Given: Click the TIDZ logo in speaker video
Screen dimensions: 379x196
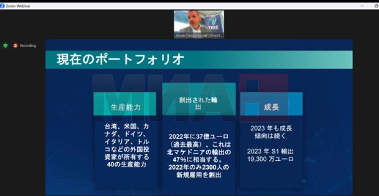Looking at the screenshot, I should tap(213, 23).
